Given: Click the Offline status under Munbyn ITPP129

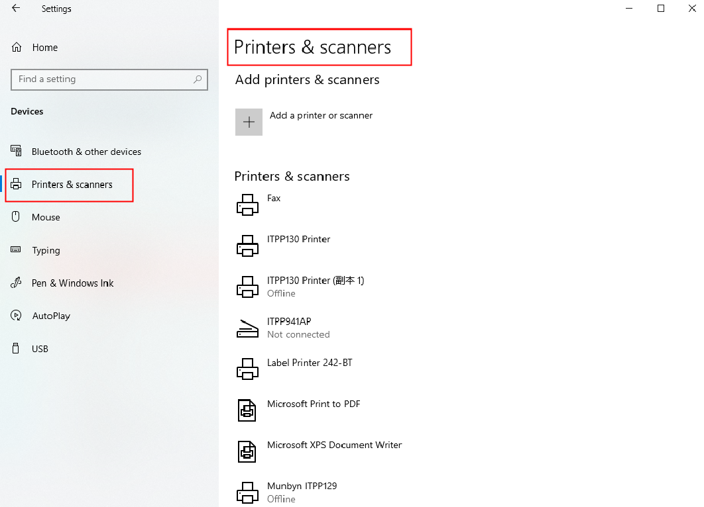Looking at the screenshot, I should tap(282, 499).
